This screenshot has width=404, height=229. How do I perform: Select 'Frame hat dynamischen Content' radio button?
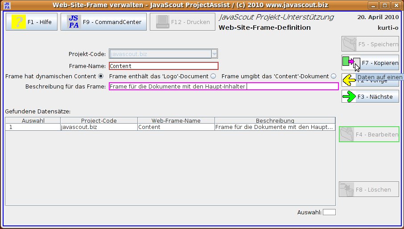101,76
